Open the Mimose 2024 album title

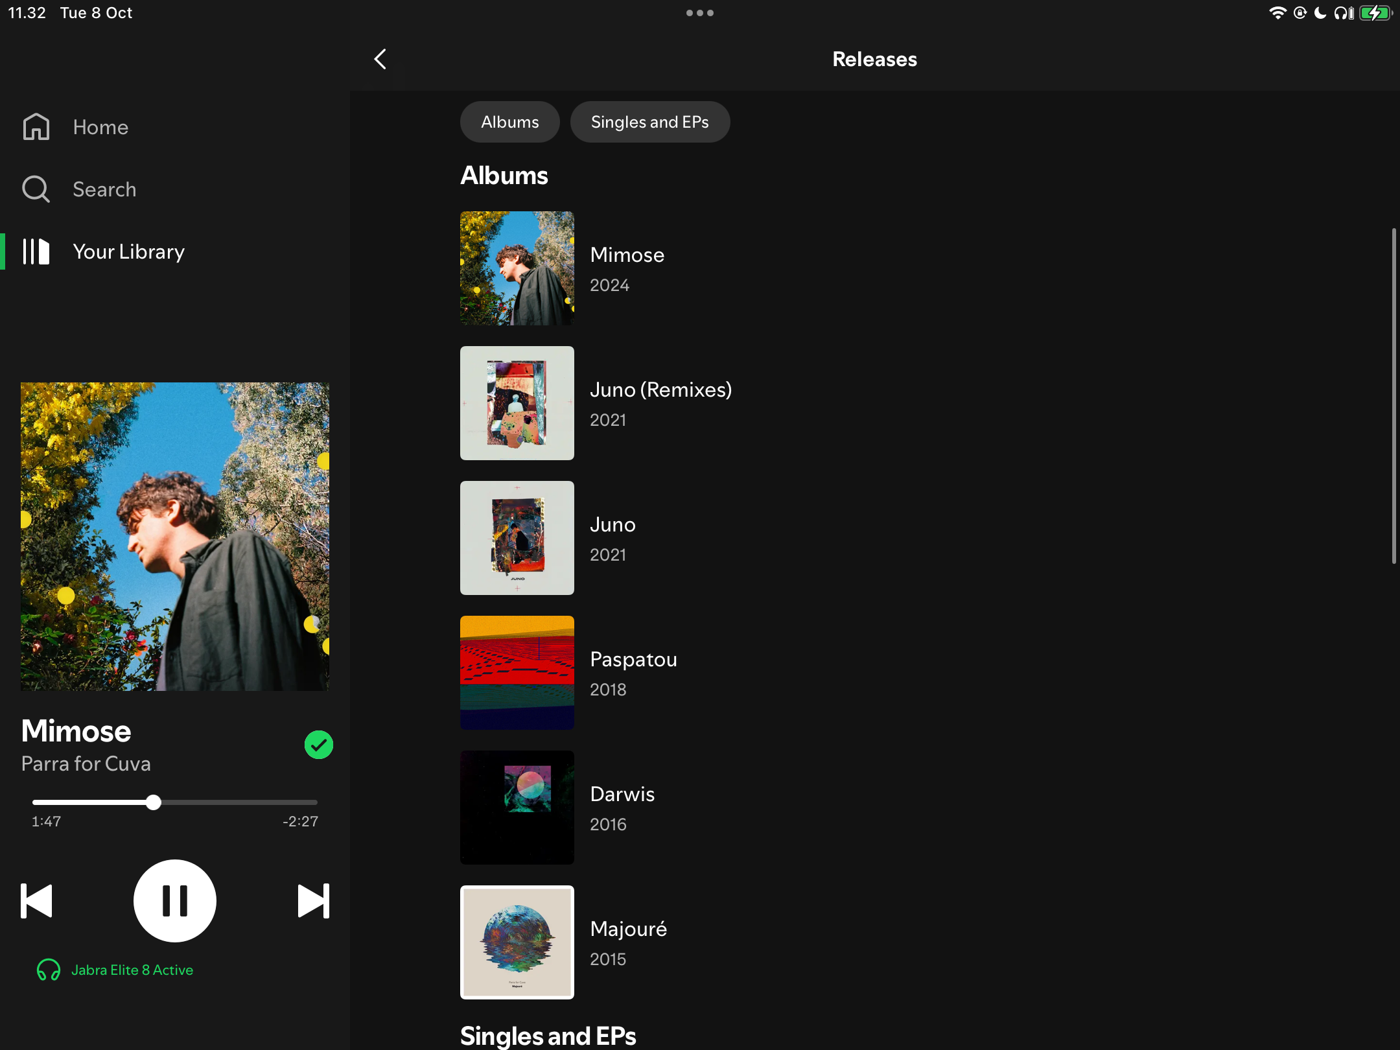(627, 255)
